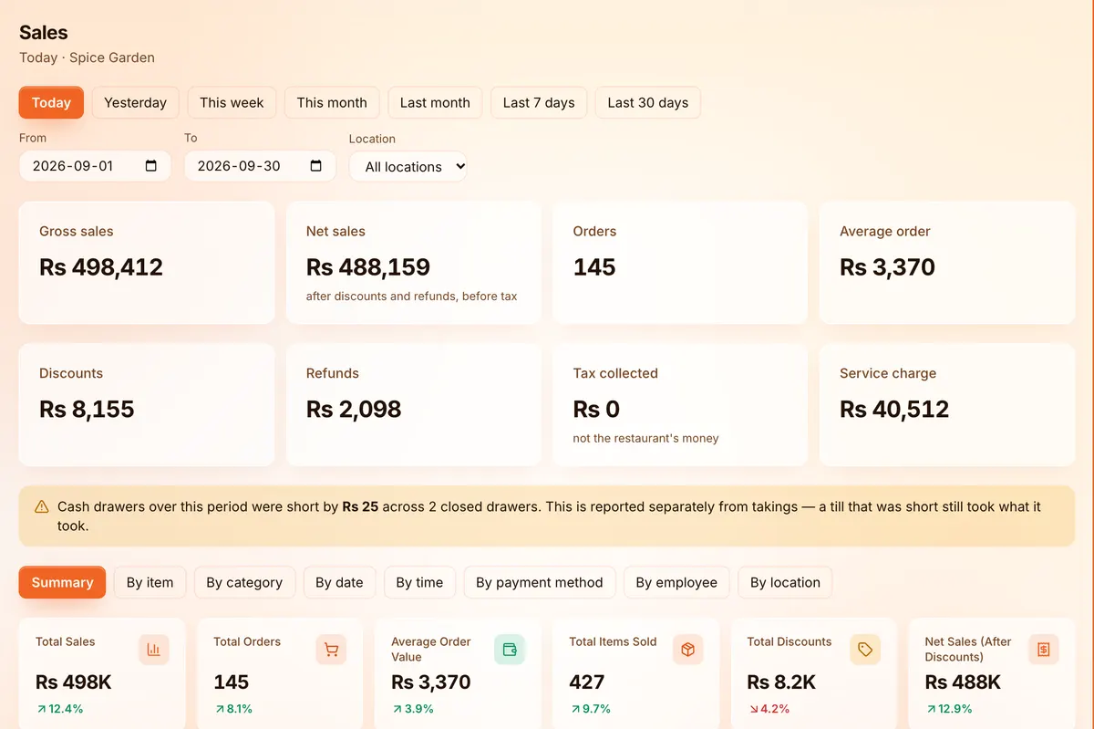Click the Total Orders cart icon
This screenshot has height=729, width=1094.
pos(332,650)
